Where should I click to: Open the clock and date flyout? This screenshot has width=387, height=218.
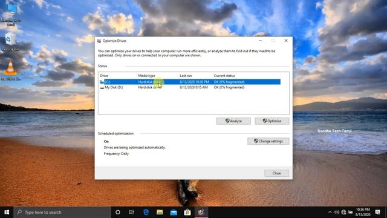(x=363, y=213)
